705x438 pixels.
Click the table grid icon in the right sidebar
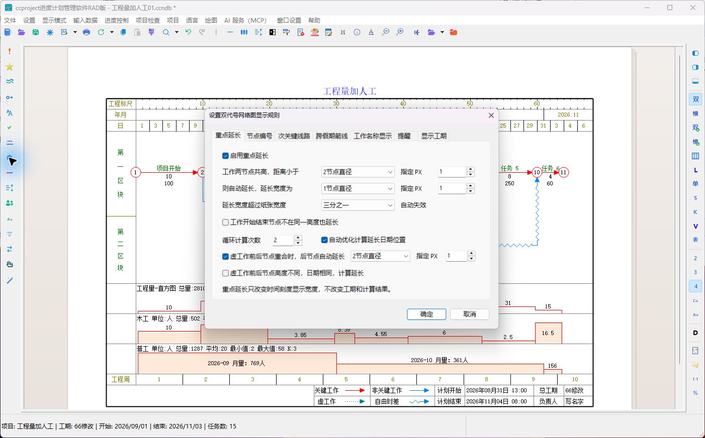tap(695, 156)
